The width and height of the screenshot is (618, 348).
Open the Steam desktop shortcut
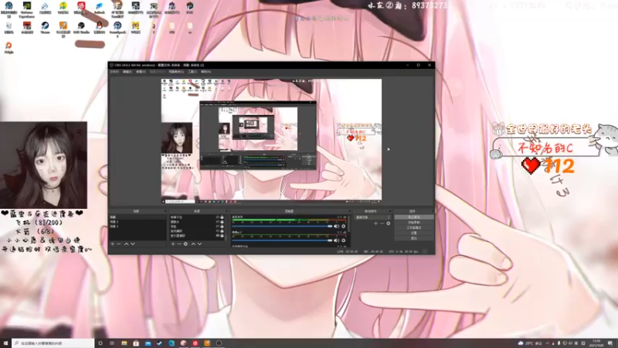tap(45, 27)
